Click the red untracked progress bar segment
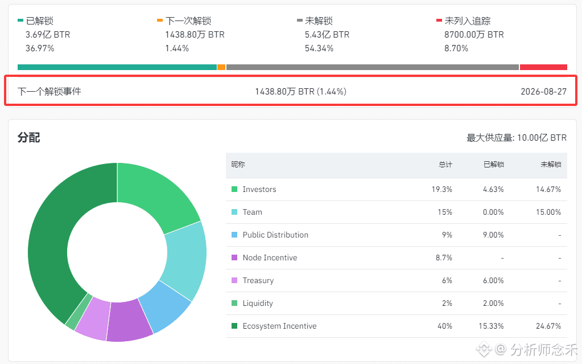The image size is (582, 364). pos(543,67)
